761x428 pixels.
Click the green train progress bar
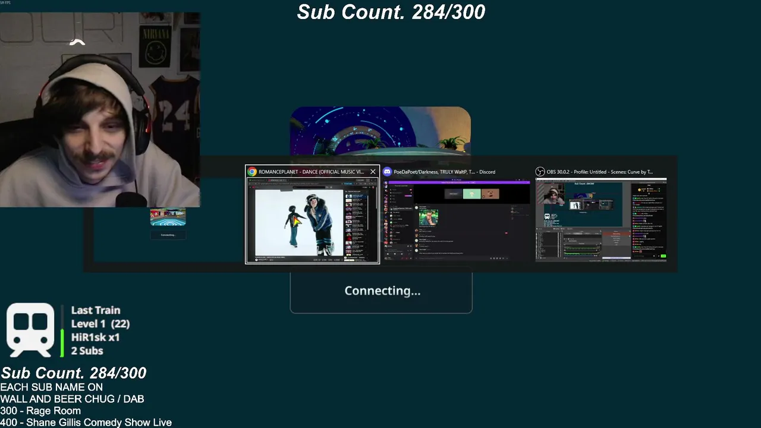pos(62,343)
